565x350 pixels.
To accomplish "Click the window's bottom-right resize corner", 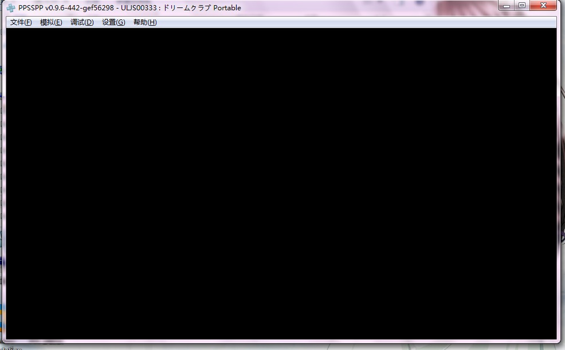I will 559,342.
